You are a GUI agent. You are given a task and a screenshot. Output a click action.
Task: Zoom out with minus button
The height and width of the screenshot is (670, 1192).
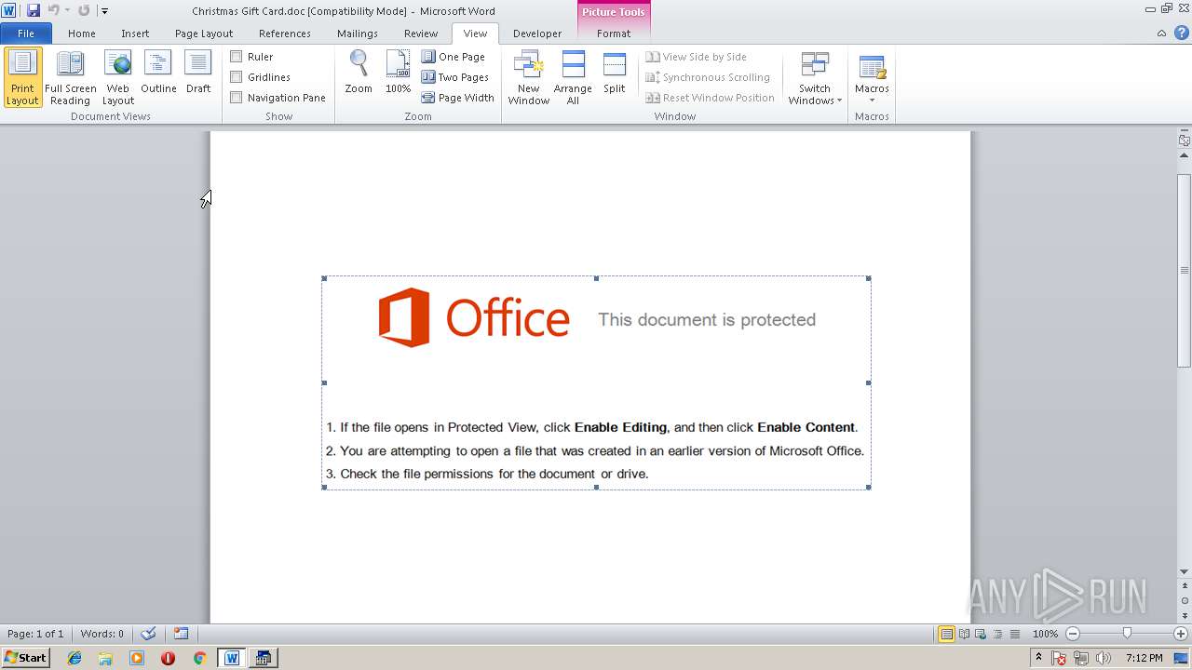click(x=1073, y=634)
